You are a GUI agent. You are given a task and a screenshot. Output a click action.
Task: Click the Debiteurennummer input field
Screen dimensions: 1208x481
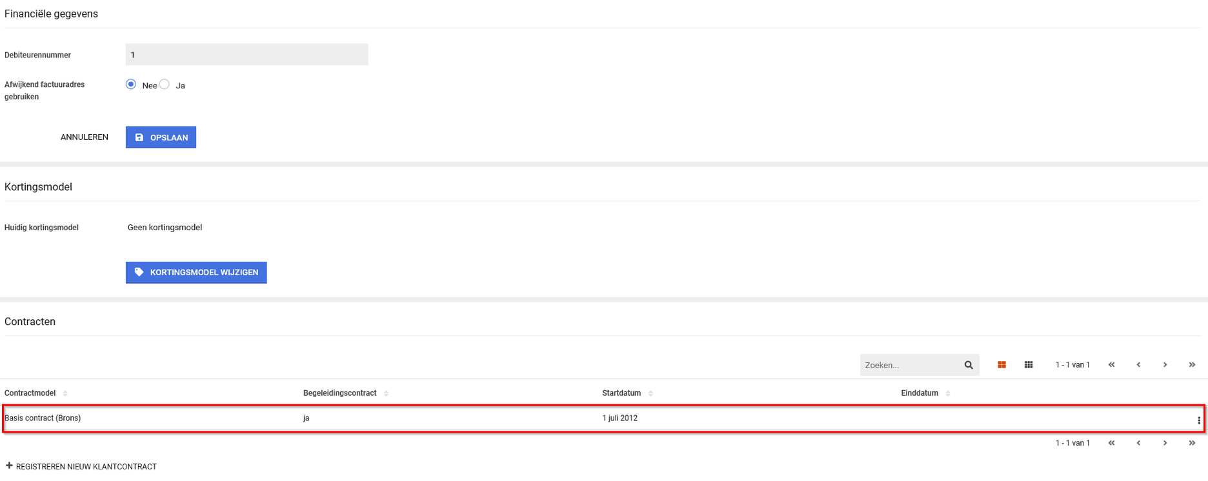pyautogui.click(x=247, y=55)
